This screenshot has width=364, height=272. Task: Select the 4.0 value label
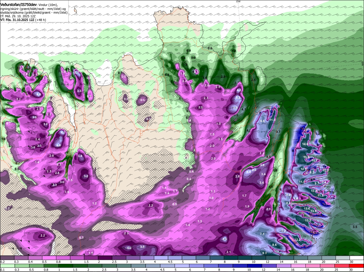129,248
